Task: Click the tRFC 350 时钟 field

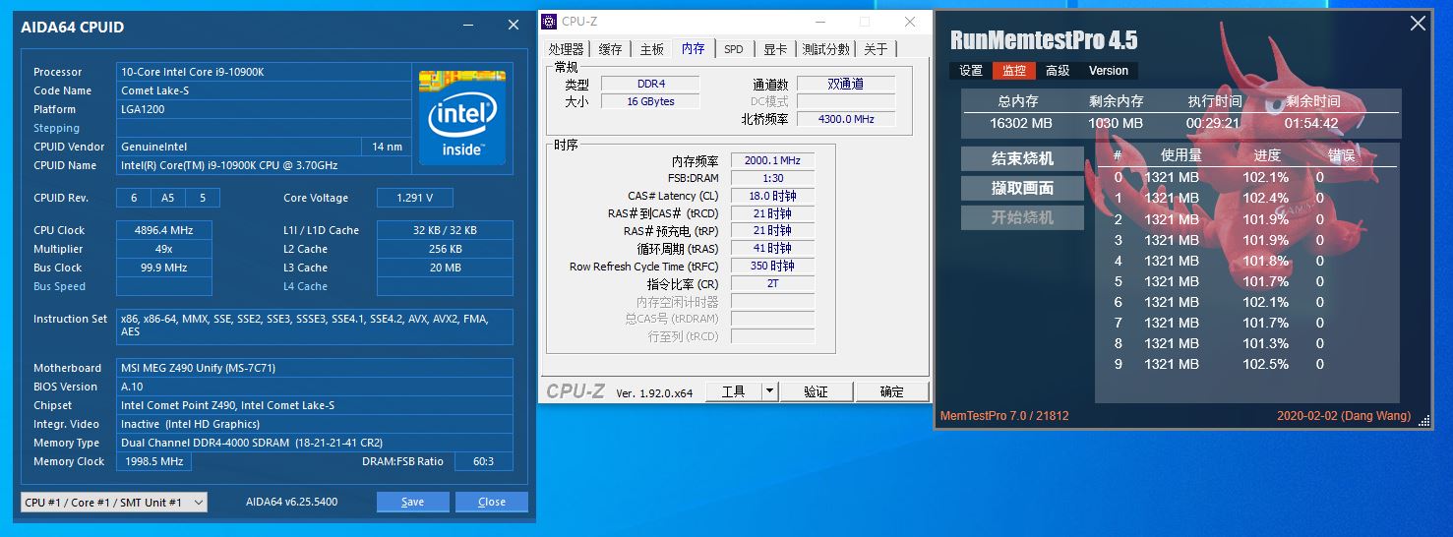Action: pos(772,266)
